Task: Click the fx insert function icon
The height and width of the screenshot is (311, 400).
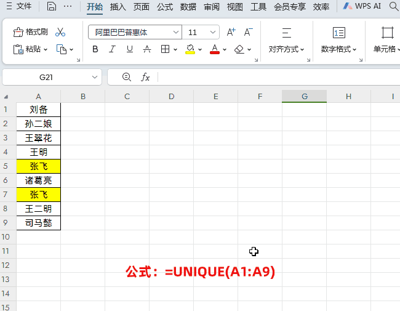Action: click(x=145, y=77)
